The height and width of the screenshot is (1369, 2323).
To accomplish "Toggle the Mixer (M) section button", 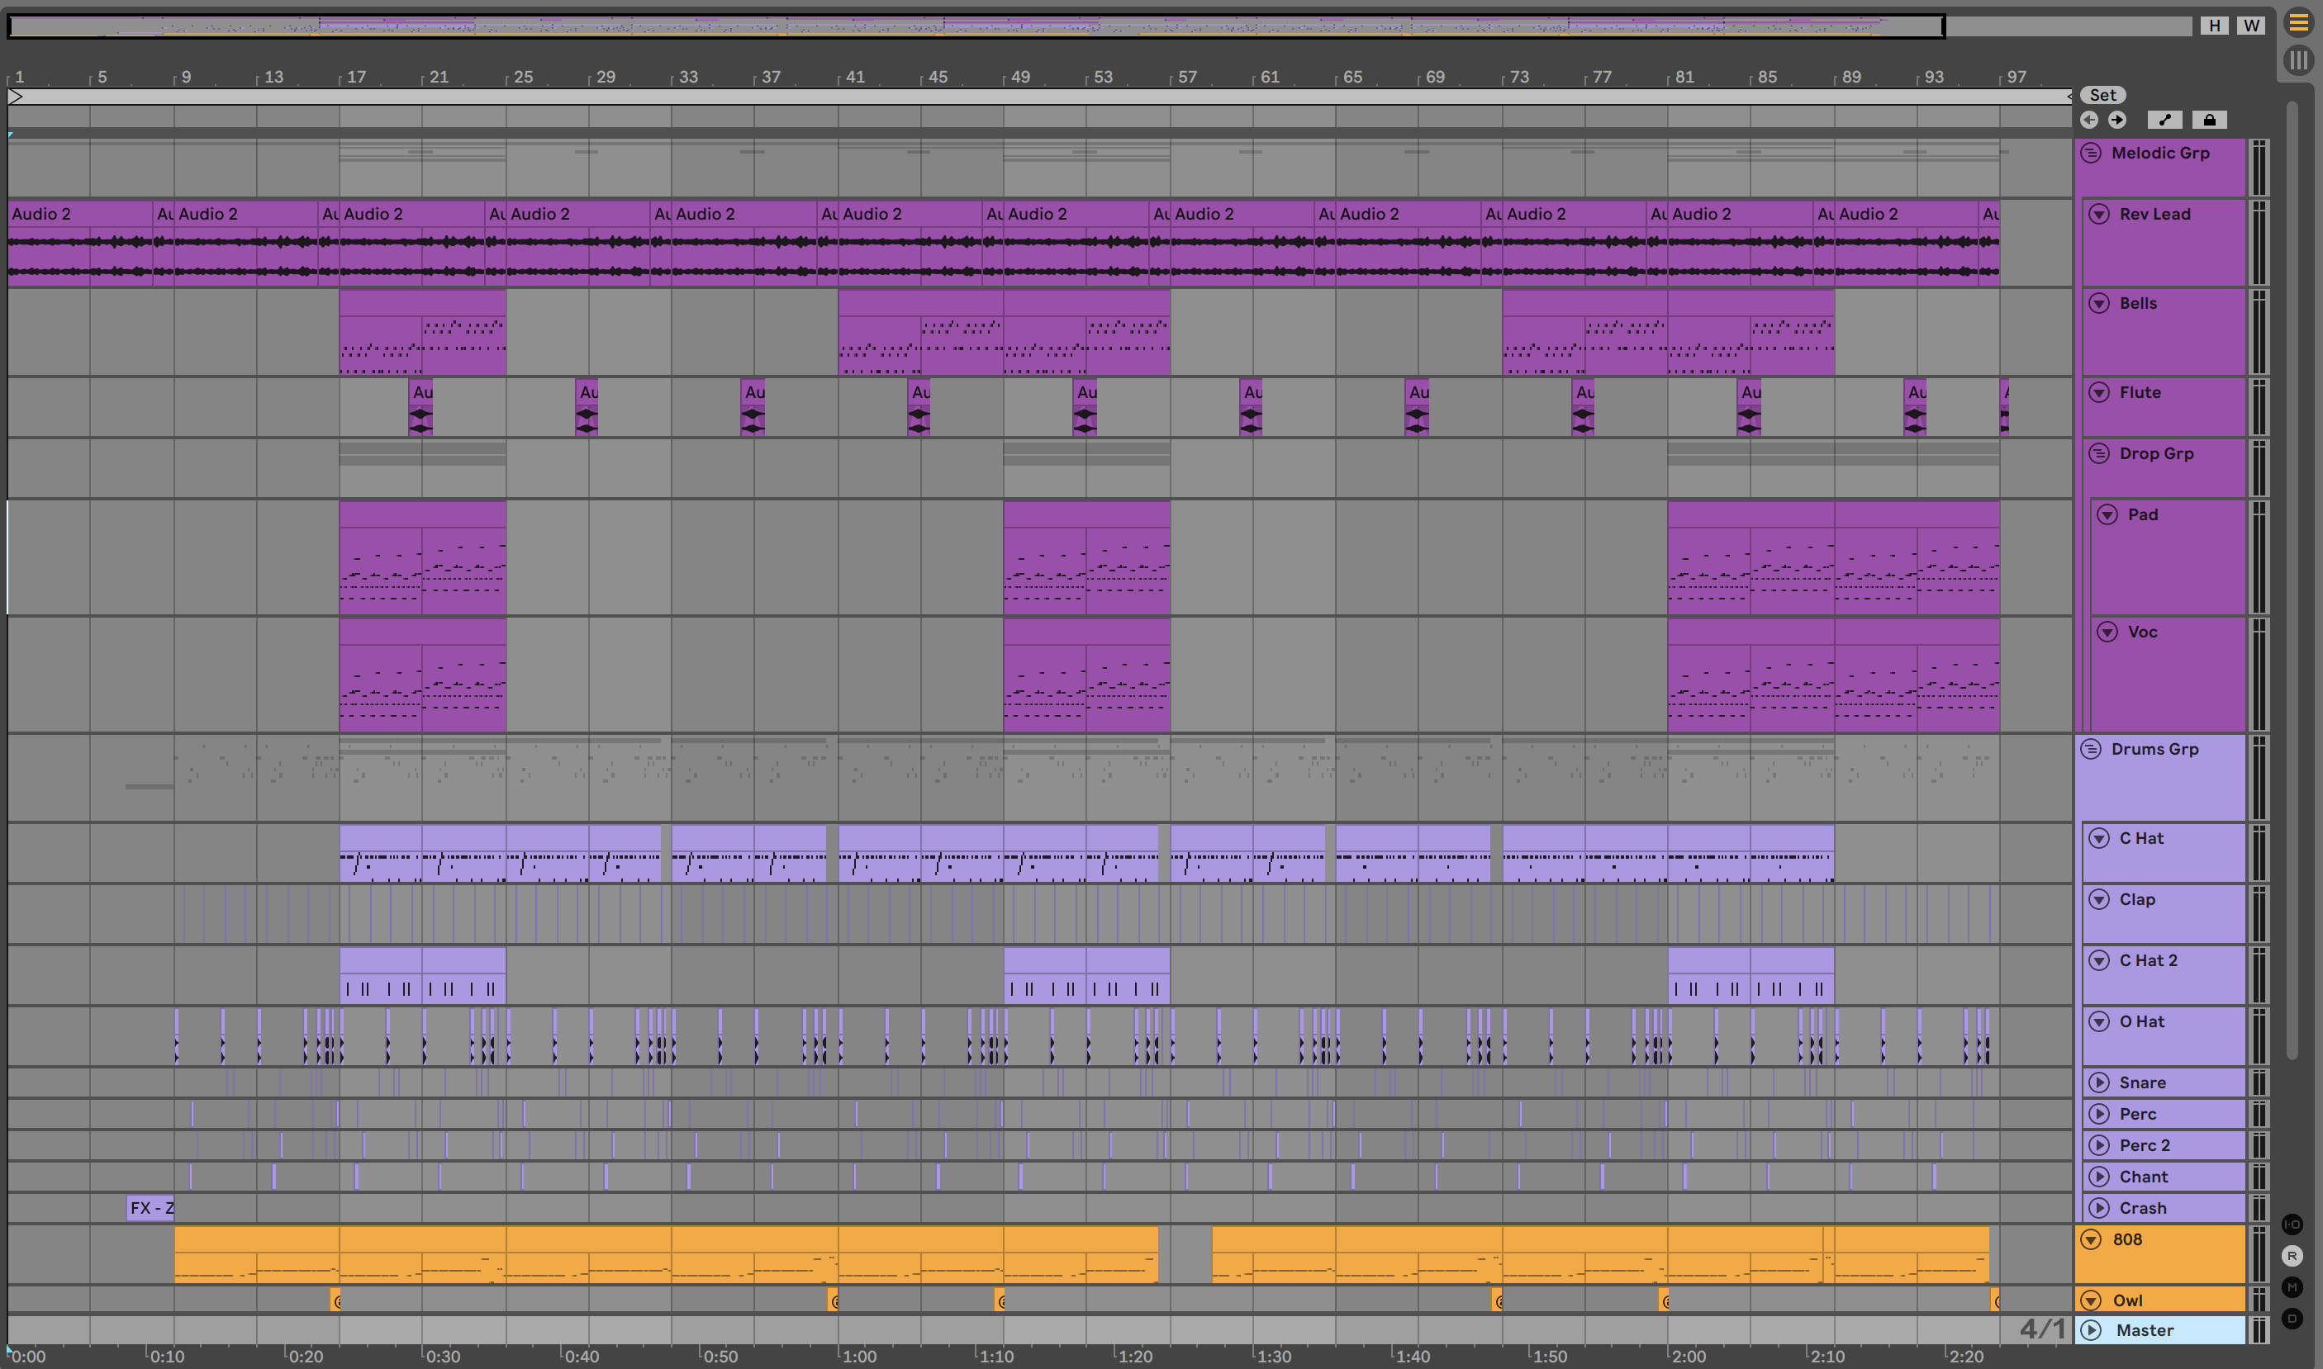I will pyautogui.click(x=2292, y=1287).
